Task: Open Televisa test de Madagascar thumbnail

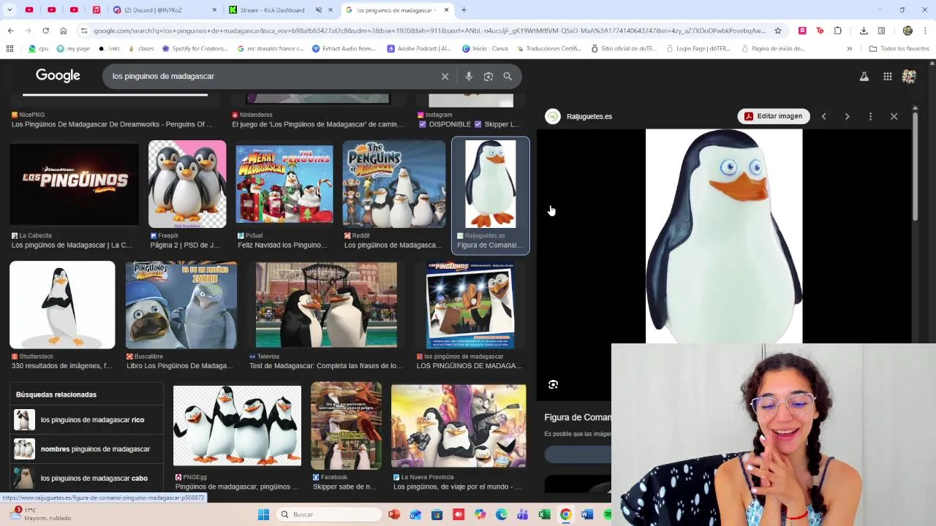Action: [x=326, y=305]
